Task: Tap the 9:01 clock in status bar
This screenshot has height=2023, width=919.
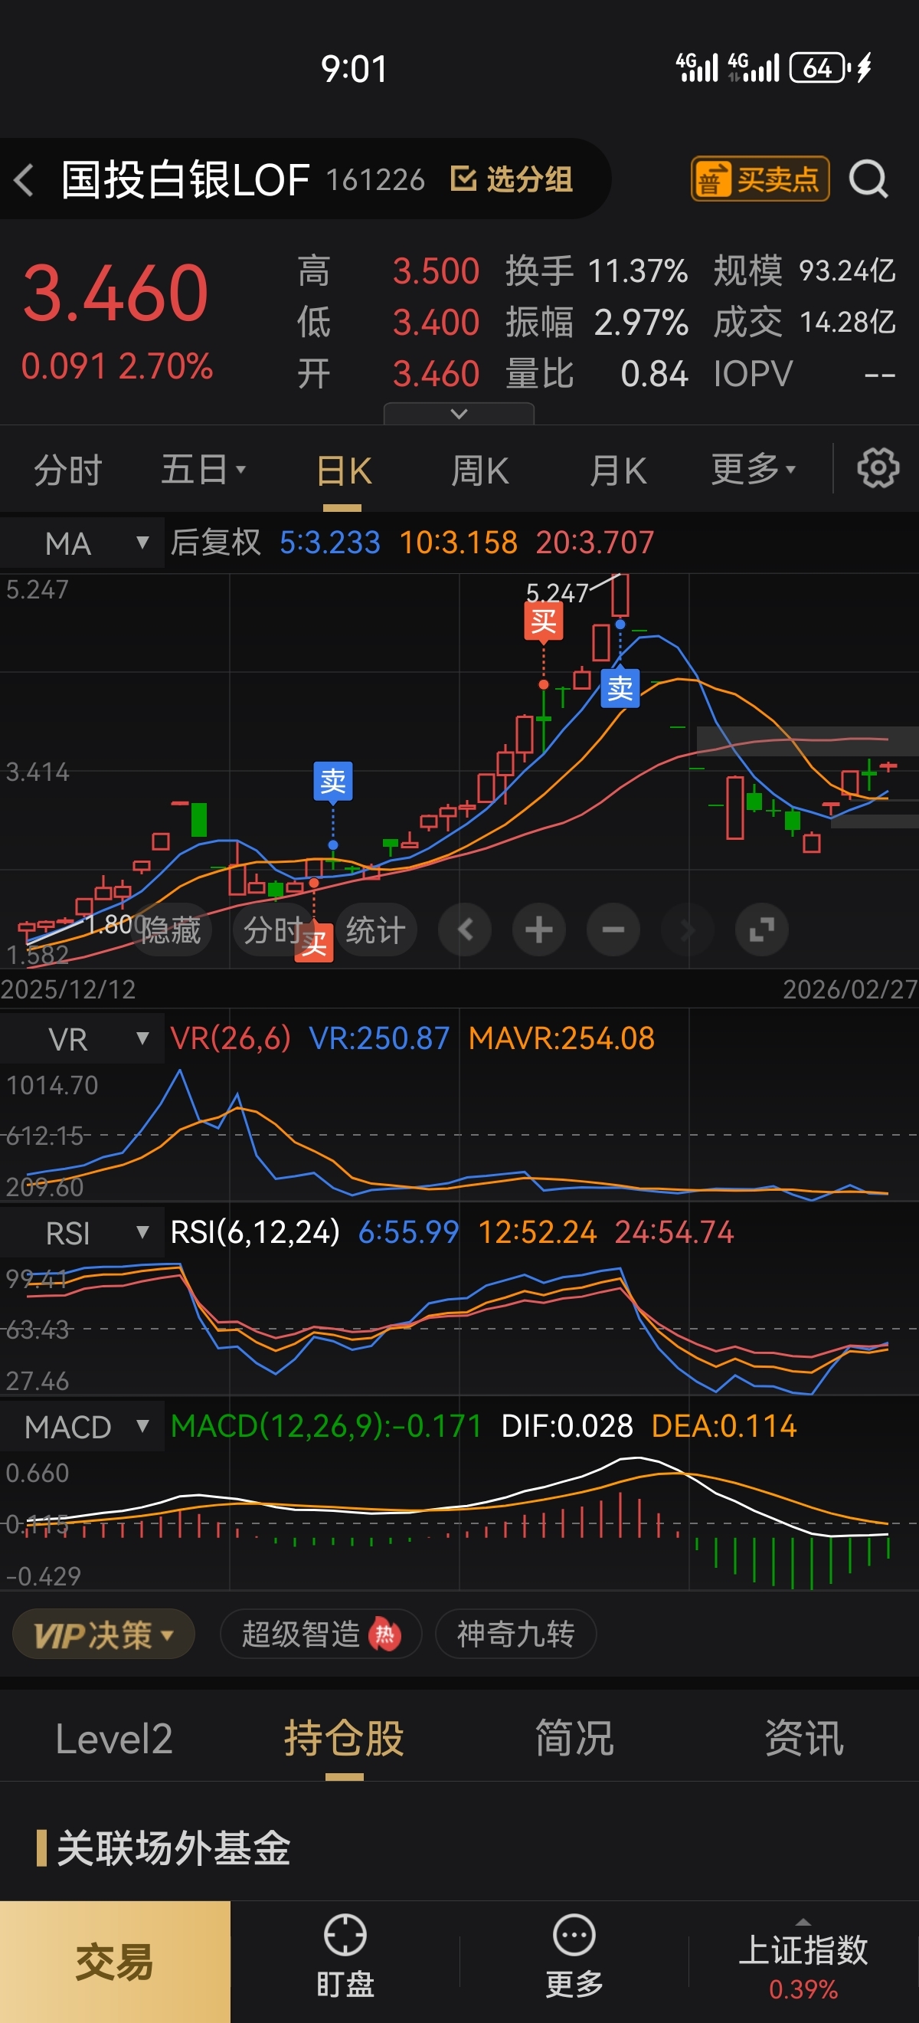Action: coord(354,69)
